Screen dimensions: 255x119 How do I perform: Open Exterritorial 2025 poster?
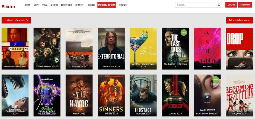coord(111,49)
